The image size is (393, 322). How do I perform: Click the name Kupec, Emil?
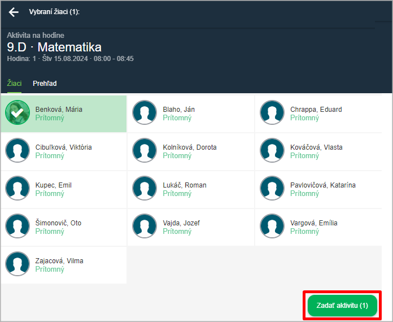[54, 185]
